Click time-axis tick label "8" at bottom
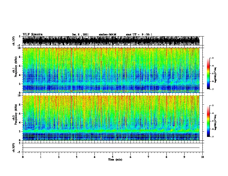Screen dimensions: 228x176 point(166,157)
